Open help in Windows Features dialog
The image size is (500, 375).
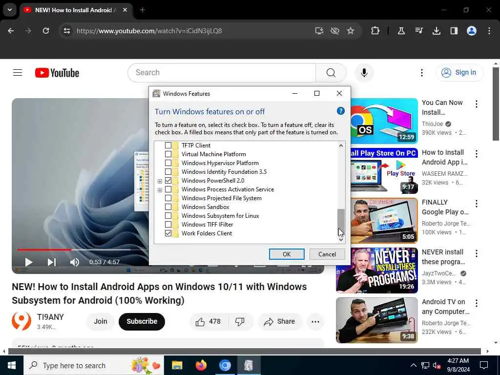340,111
